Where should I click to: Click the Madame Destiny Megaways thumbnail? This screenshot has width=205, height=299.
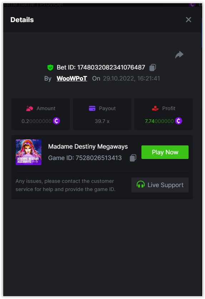29,152
